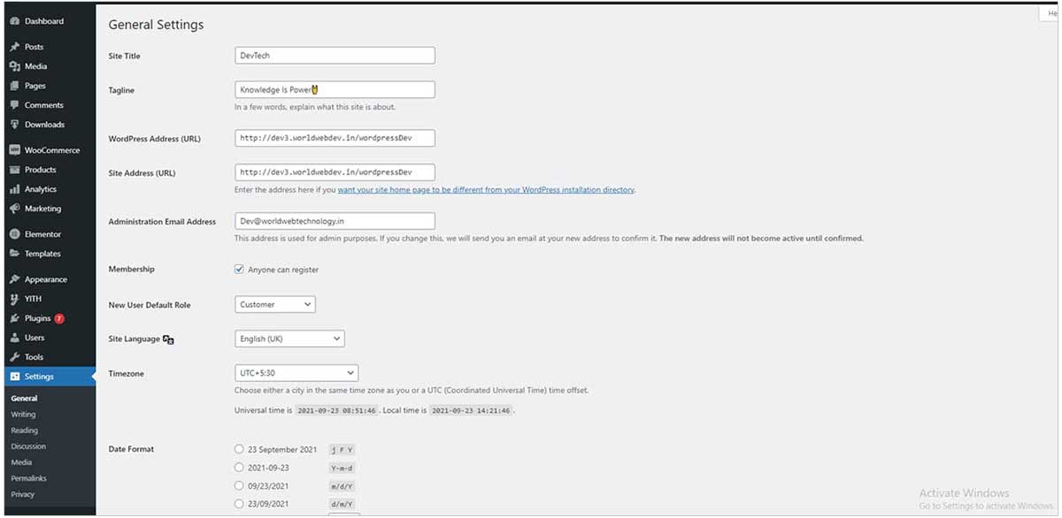Click the Universal time value 08:51:46
1062x518 pixels.
click(336, 411)
